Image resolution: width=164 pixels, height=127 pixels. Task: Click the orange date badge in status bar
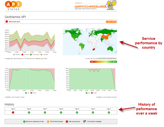click(111, 22)
